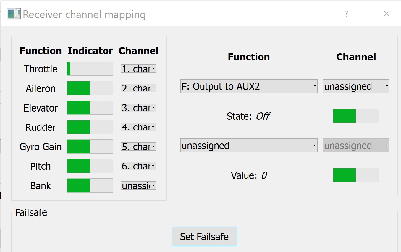This screenshot has width=401, height=252.
Task: Open the 'F: Output to AUX2' function dropdown
Action: point(249,86)
